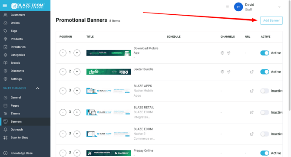Open the hamburger menu icon
This screenshot has height=157, width=291.
pos(5,5)
